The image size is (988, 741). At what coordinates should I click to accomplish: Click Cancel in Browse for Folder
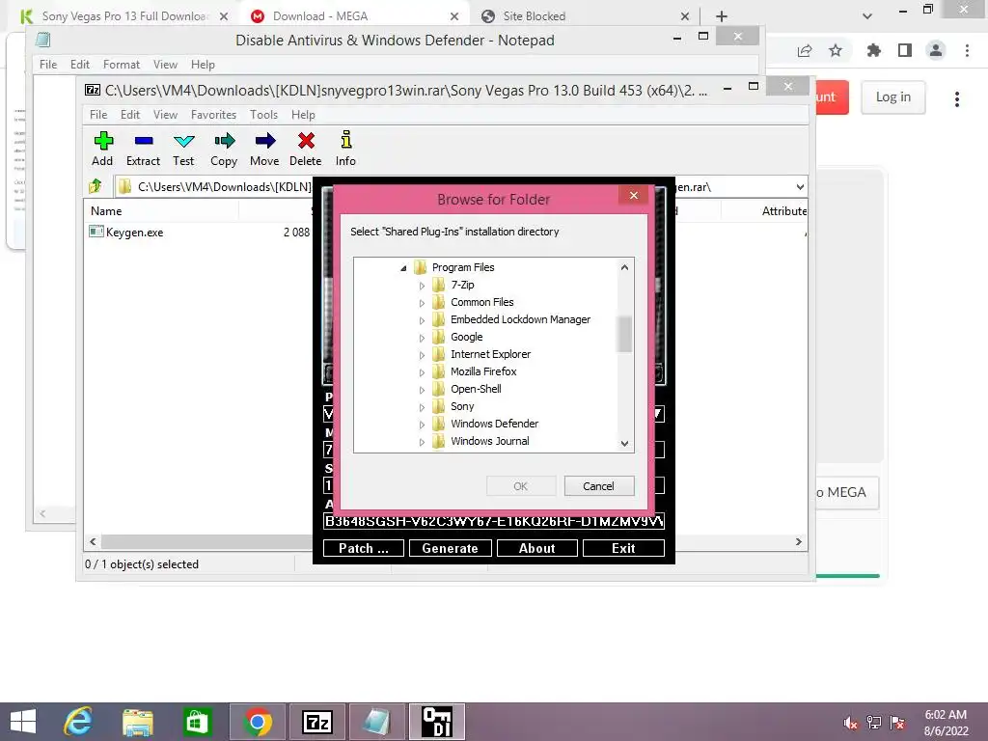[598, 486]
